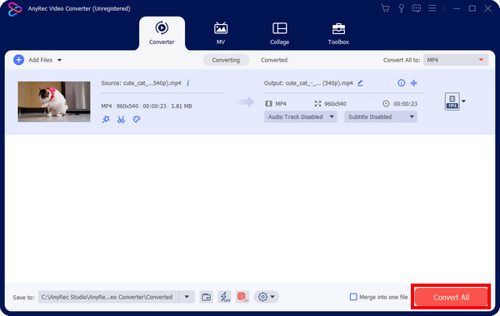Click the blue plus icon beside output info

point(413,83)
